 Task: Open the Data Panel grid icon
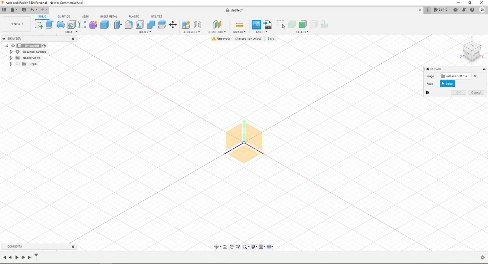coord(4,10)
